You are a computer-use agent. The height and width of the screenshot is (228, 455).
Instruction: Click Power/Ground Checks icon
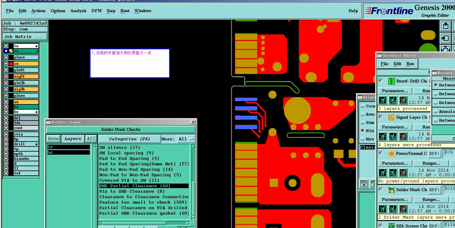point(391,154)
